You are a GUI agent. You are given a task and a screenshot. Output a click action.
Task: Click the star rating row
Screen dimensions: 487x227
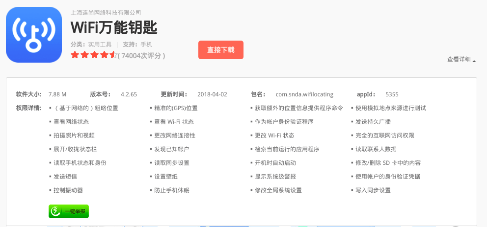(94, 55)
